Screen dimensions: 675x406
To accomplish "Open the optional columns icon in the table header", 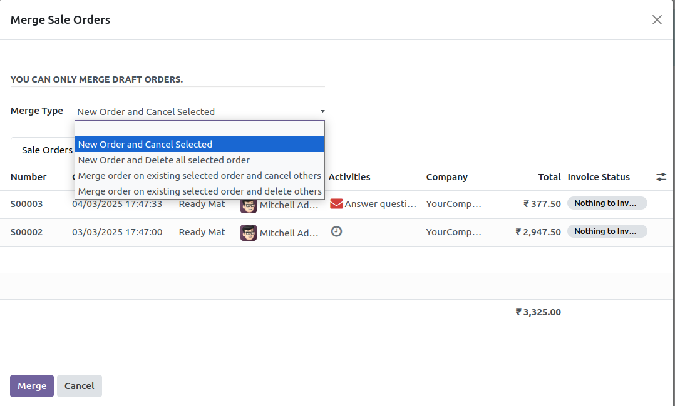I will pos(661,176).
